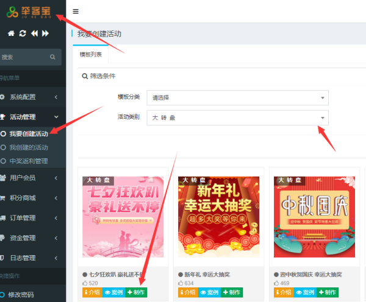Click thumbs-up icon under 迎中秋贺国庆 card
This screenshot has width=366, height=302.
point(276,283)
